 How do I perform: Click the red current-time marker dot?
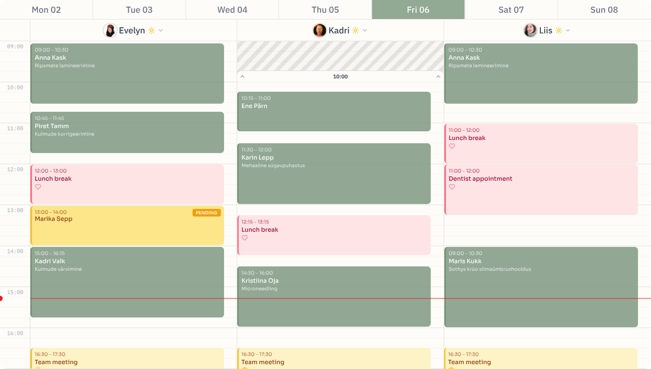[x=1, y=298]
